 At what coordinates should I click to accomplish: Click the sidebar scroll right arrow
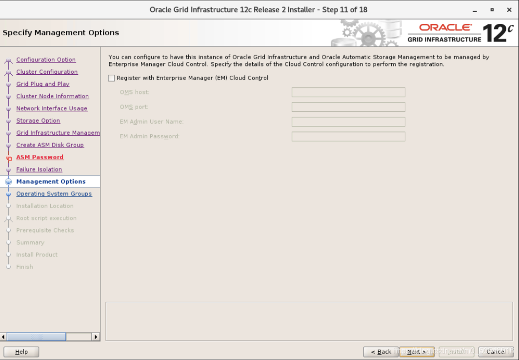(96, 337)
